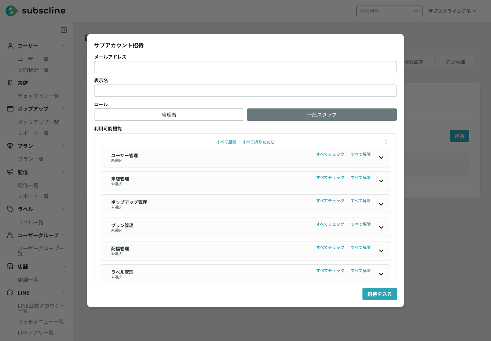Open 契約状況一覧 in the sidebar
Screen dimensions: 491x341
pos(33,70)
